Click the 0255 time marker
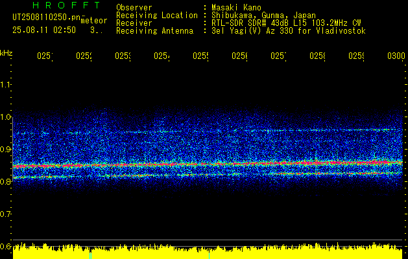Viewport: 408px width, 259px height. pos(200,56)
